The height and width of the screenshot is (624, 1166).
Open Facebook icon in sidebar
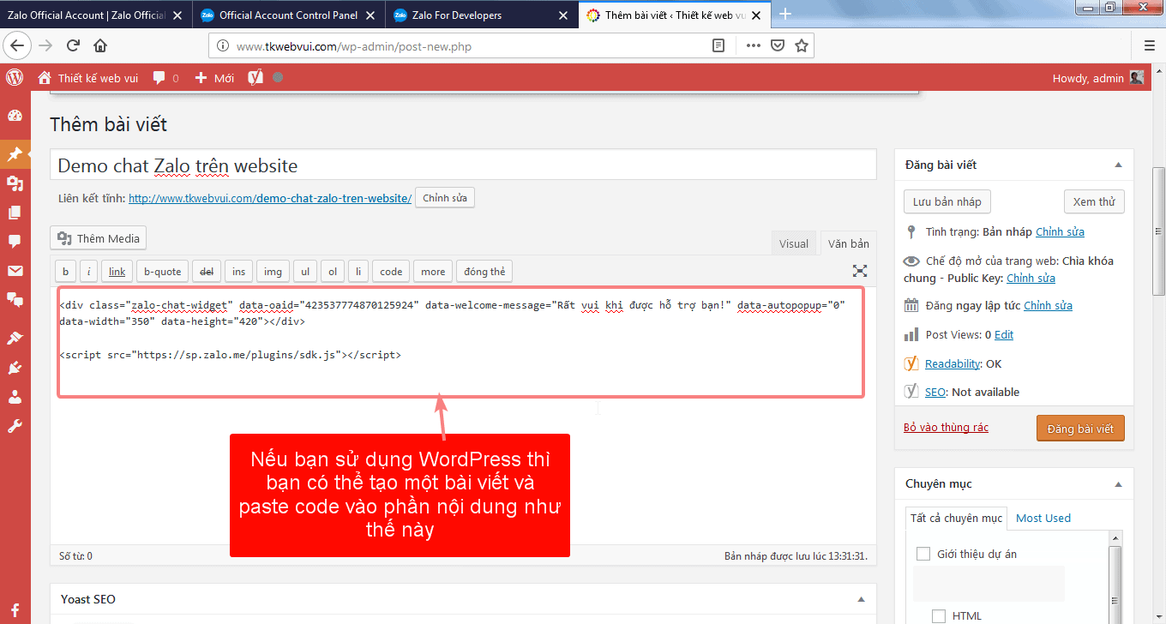(15, 609)
